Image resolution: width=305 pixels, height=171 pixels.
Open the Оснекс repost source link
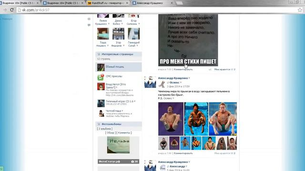(x=174, y=83)
